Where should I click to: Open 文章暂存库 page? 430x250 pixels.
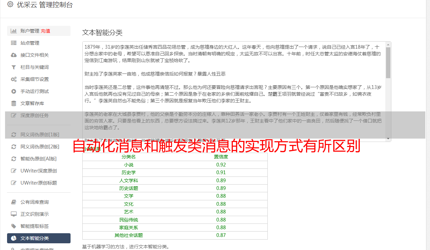[x=39, y=103]
